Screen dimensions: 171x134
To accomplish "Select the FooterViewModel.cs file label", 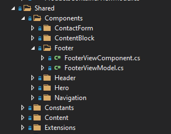I will (x=94, y=68).
